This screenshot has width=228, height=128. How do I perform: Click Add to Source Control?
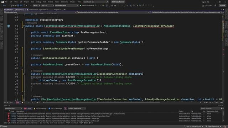pos(193,127)
